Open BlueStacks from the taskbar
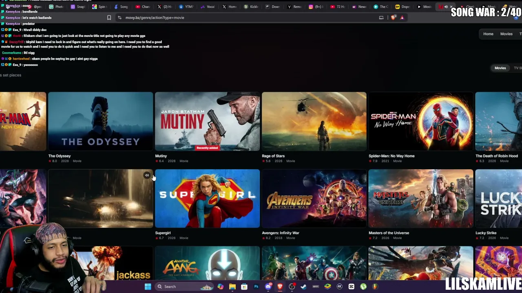This screenshot has height=293, width=522. click(x=327, y=286)
